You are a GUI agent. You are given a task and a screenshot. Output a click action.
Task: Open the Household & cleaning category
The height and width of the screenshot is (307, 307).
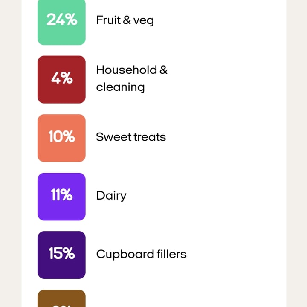(x=132, y=78)
